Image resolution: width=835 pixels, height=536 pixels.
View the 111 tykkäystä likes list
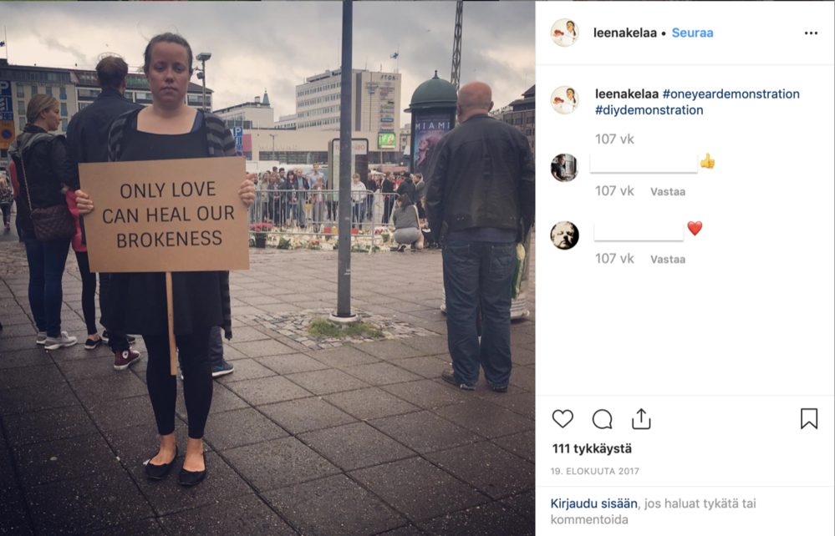tap(592, 449)
